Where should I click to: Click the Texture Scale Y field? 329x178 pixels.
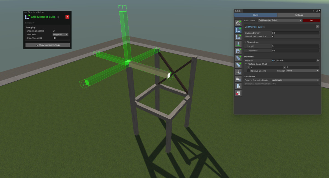coord(303,67)
